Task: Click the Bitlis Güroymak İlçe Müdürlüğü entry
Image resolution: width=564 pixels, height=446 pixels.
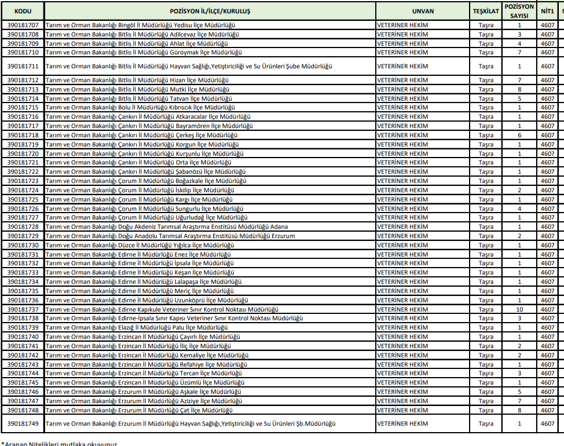Action: tap(144, 53)
